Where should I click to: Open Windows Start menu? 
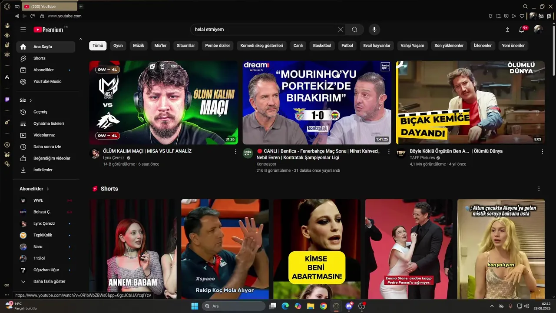point(195,306)
